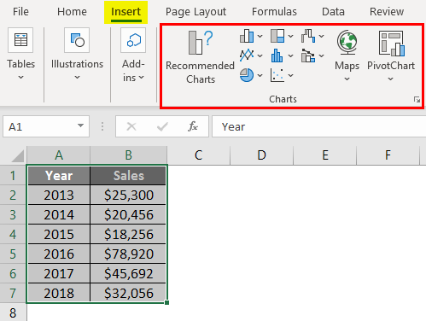Image resolution: width=426 pixels, height=321 pixels.
Task: Select column B header
Action: [129, 155]
